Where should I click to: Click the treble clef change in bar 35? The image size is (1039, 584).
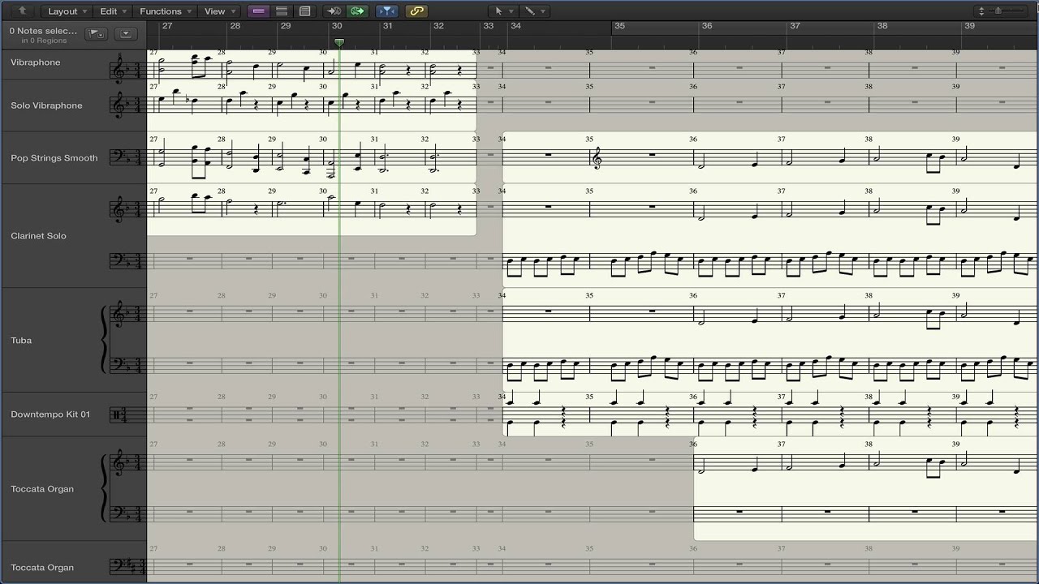tap(598, 158)
